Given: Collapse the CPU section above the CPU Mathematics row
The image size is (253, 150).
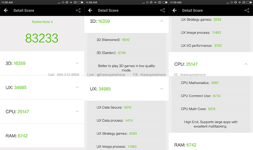Looking at the screenshot, I should pos(246,64).
